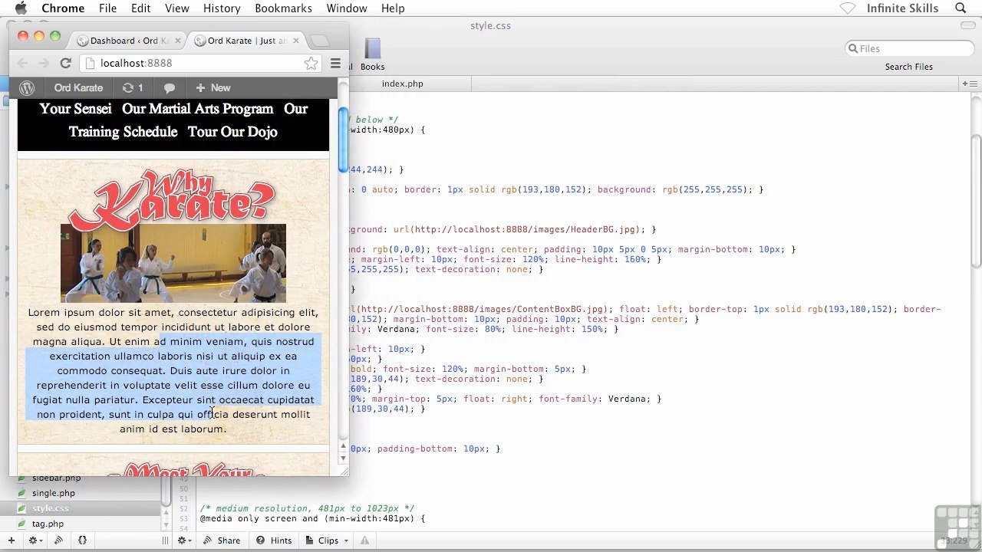This screenshot has height=552, width=982.
Task: Click the curly braces symbols icon
Action: (x=82, y=540)
